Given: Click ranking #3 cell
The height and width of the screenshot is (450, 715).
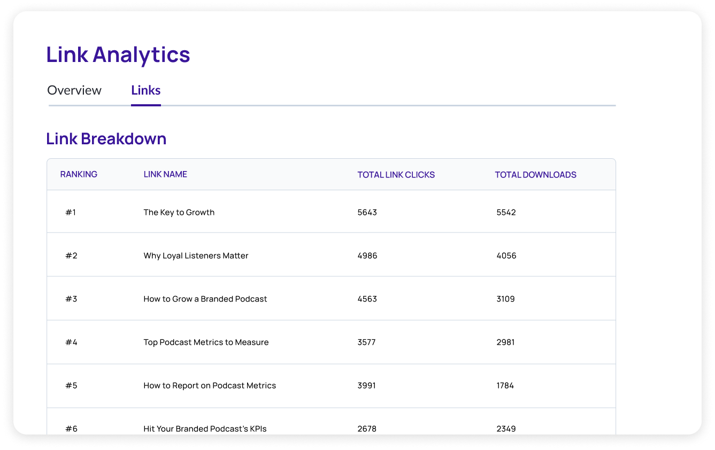Looking at the screenshot, I should 71,299.
